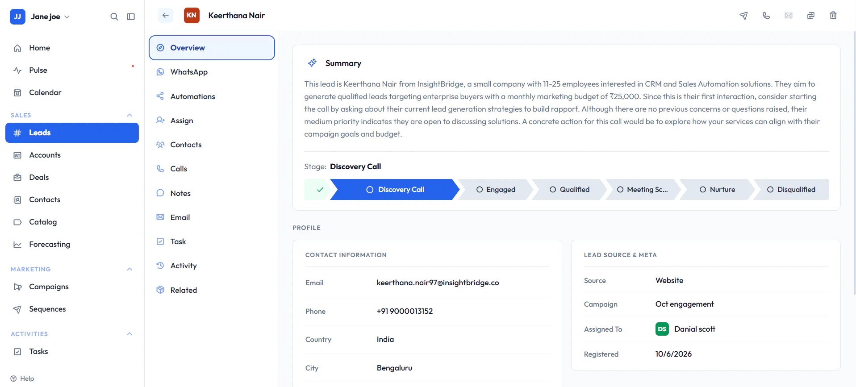Open the Help link
The height and width of the screenshot is (387, 856).
[22, 379]
